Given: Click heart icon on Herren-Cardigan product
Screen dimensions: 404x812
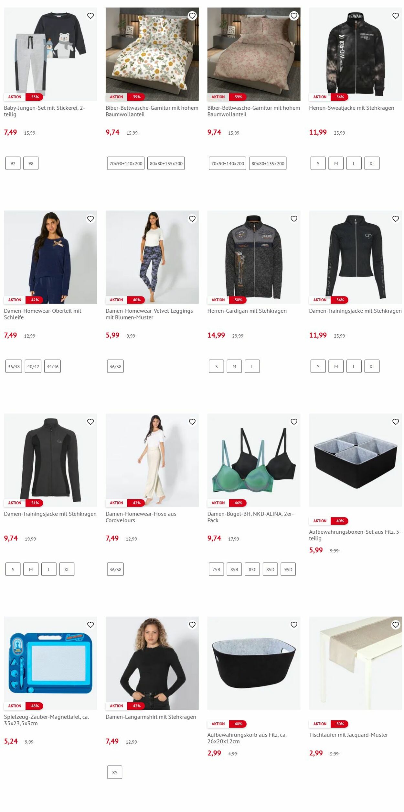Looking at the screenshot, I should pos(294,219).
